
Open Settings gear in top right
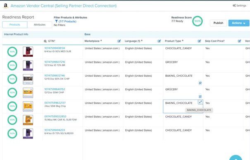[239, 6]
